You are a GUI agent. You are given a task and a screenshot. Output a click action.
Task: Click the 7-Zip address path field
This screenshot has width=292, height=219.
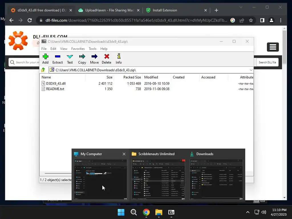(x=149, y=70)
